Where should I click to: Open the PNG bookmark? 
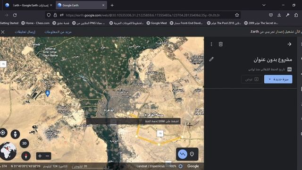pos(88,23)
